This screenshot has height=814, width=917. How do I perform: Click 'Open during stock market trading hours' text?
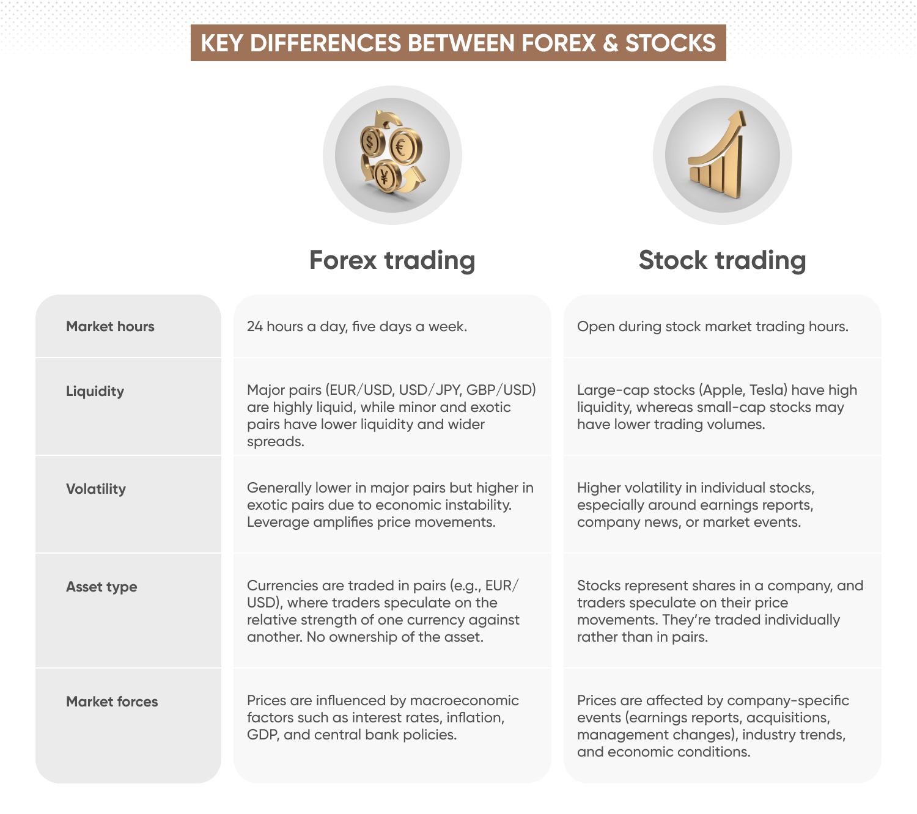tap(712, 326)
